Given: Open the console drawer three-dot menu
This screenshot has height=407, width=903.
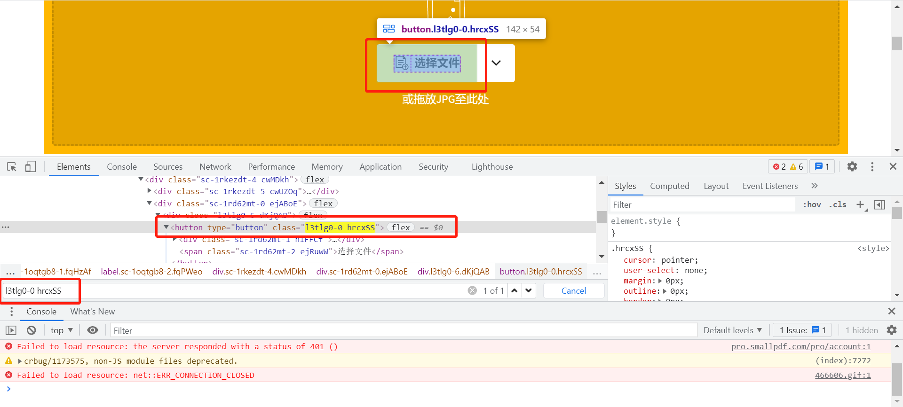Looking at the screenshot, I should 12,312.
